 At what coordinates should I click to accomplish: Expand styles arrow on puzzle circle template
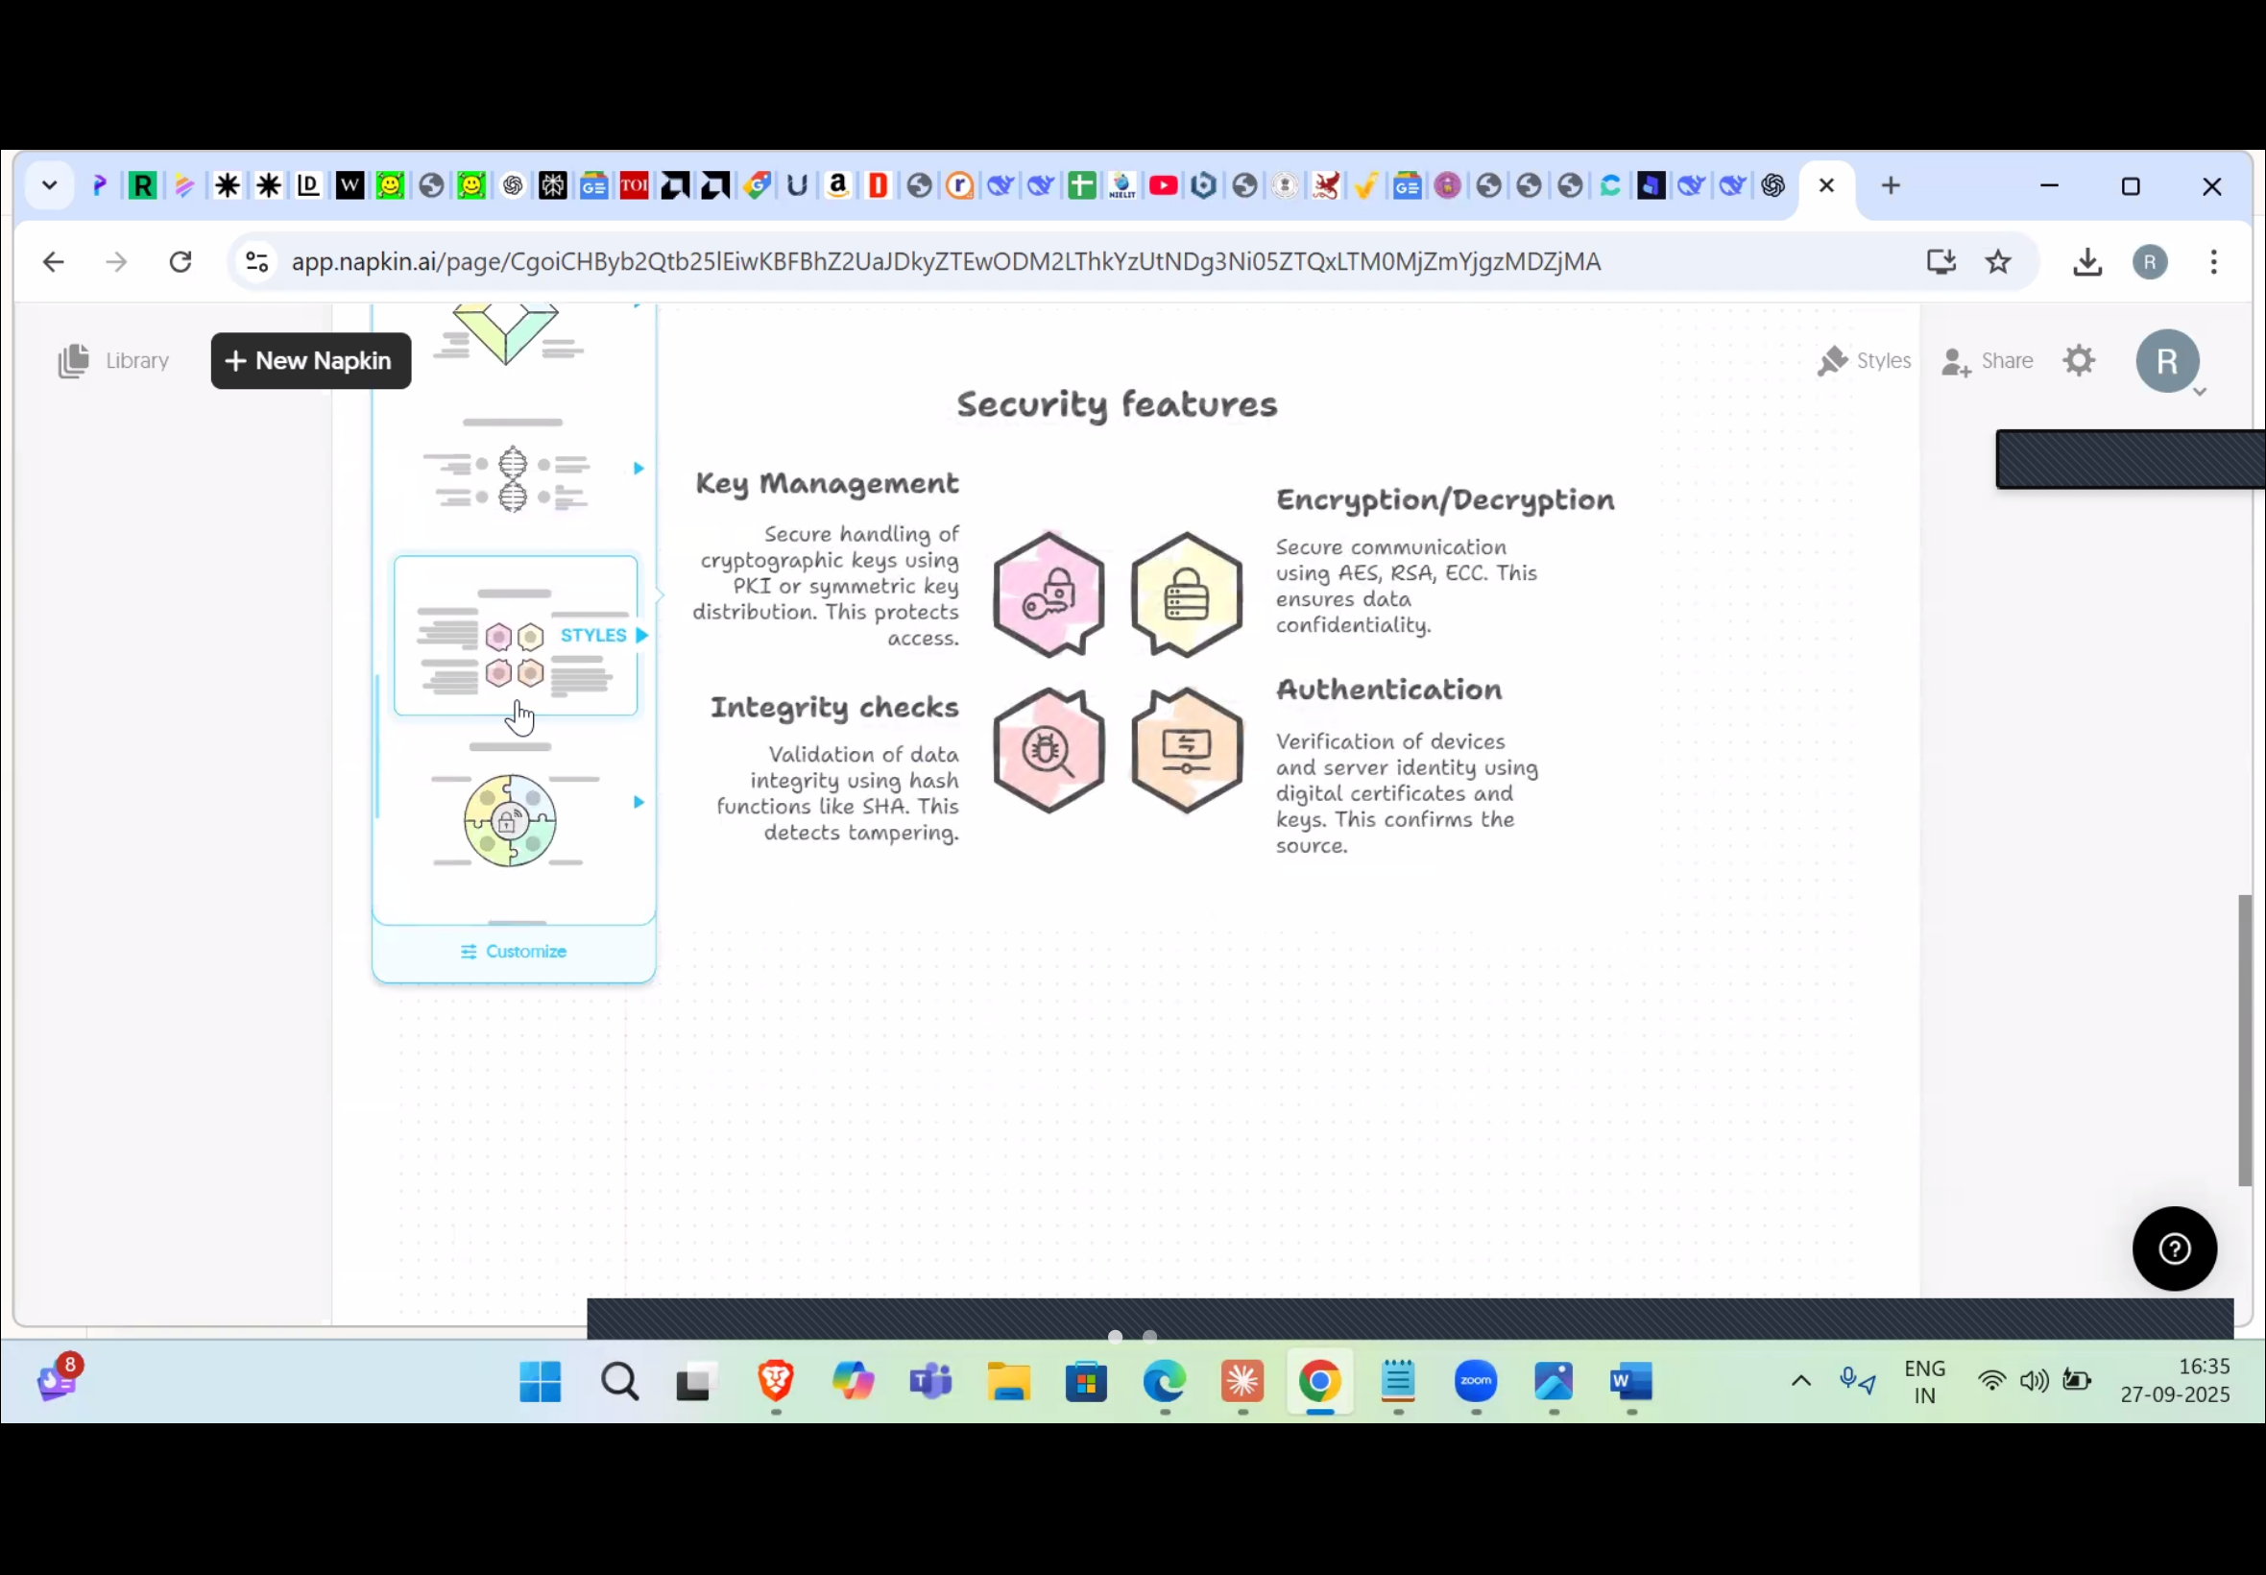point(639,802)
